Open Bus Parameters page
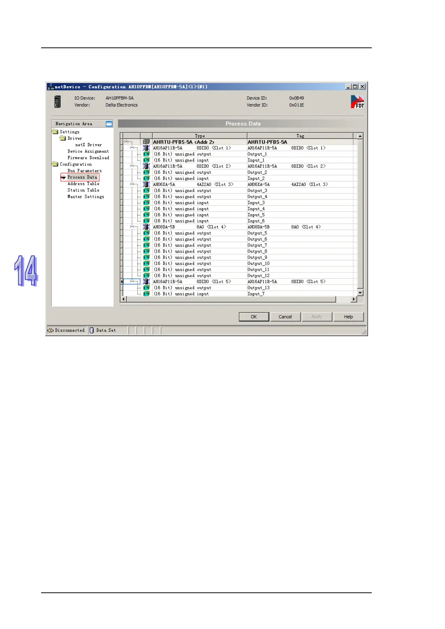The width and height of the screenshot is (445, 629). tap(84, 171)
